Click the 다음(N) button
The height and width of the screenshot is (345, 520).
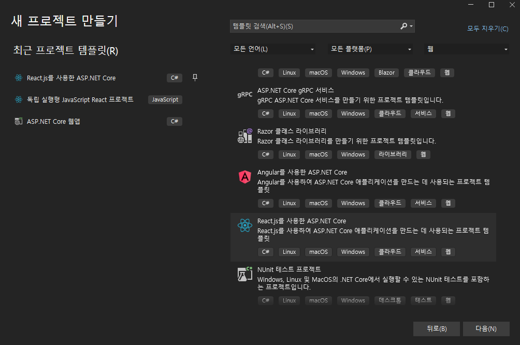point(486,329)
